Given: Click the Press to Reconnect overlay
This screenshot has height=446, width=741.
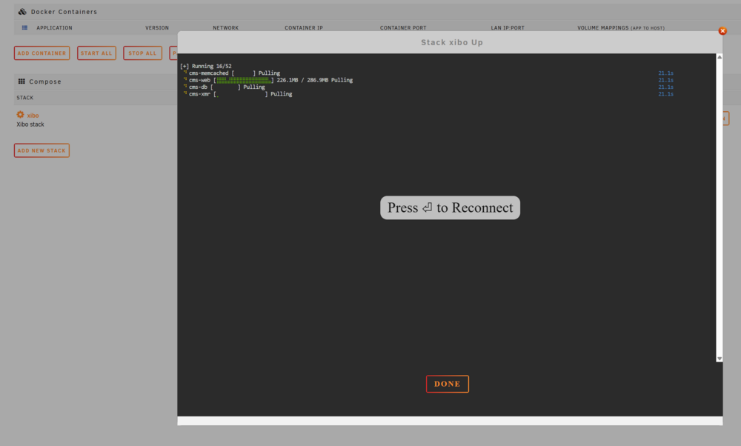Looking at the screenshot, I should [450, 207].
